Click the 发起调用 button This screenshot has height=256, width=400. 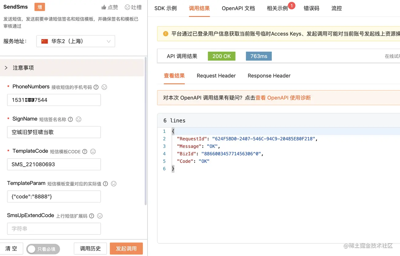[x=126, y=249]
